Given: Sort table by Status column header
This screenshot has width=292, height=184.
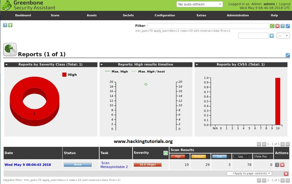Looking at the screenshot, I should click(x=70, y=153).
